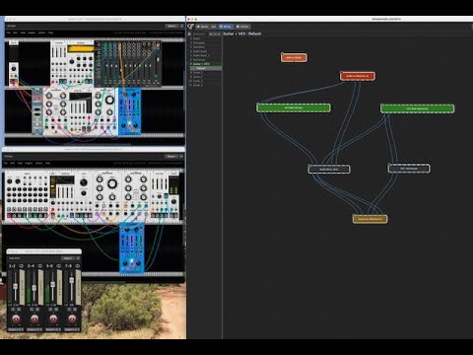
Task: Open dropdown beside Bypass in mixer window
Action: pyautogui.click(x=78, y=258)
